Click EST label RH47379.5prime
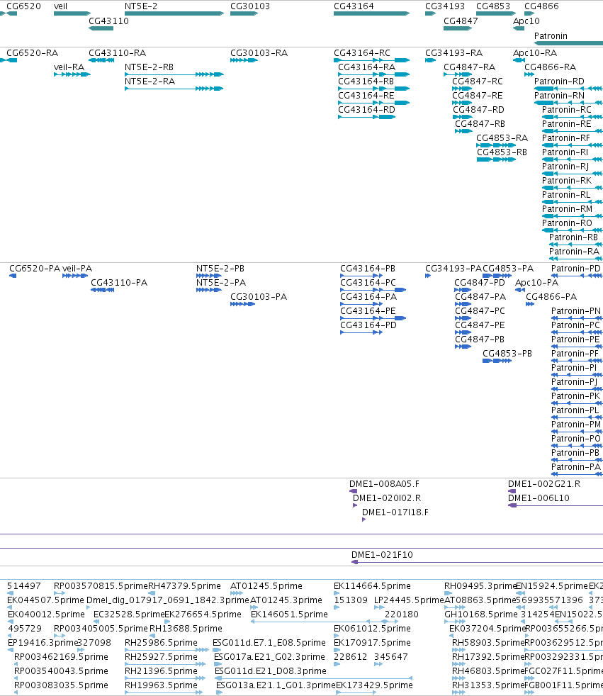The width and height of the screenshot is (603, 696). (184, 586)
